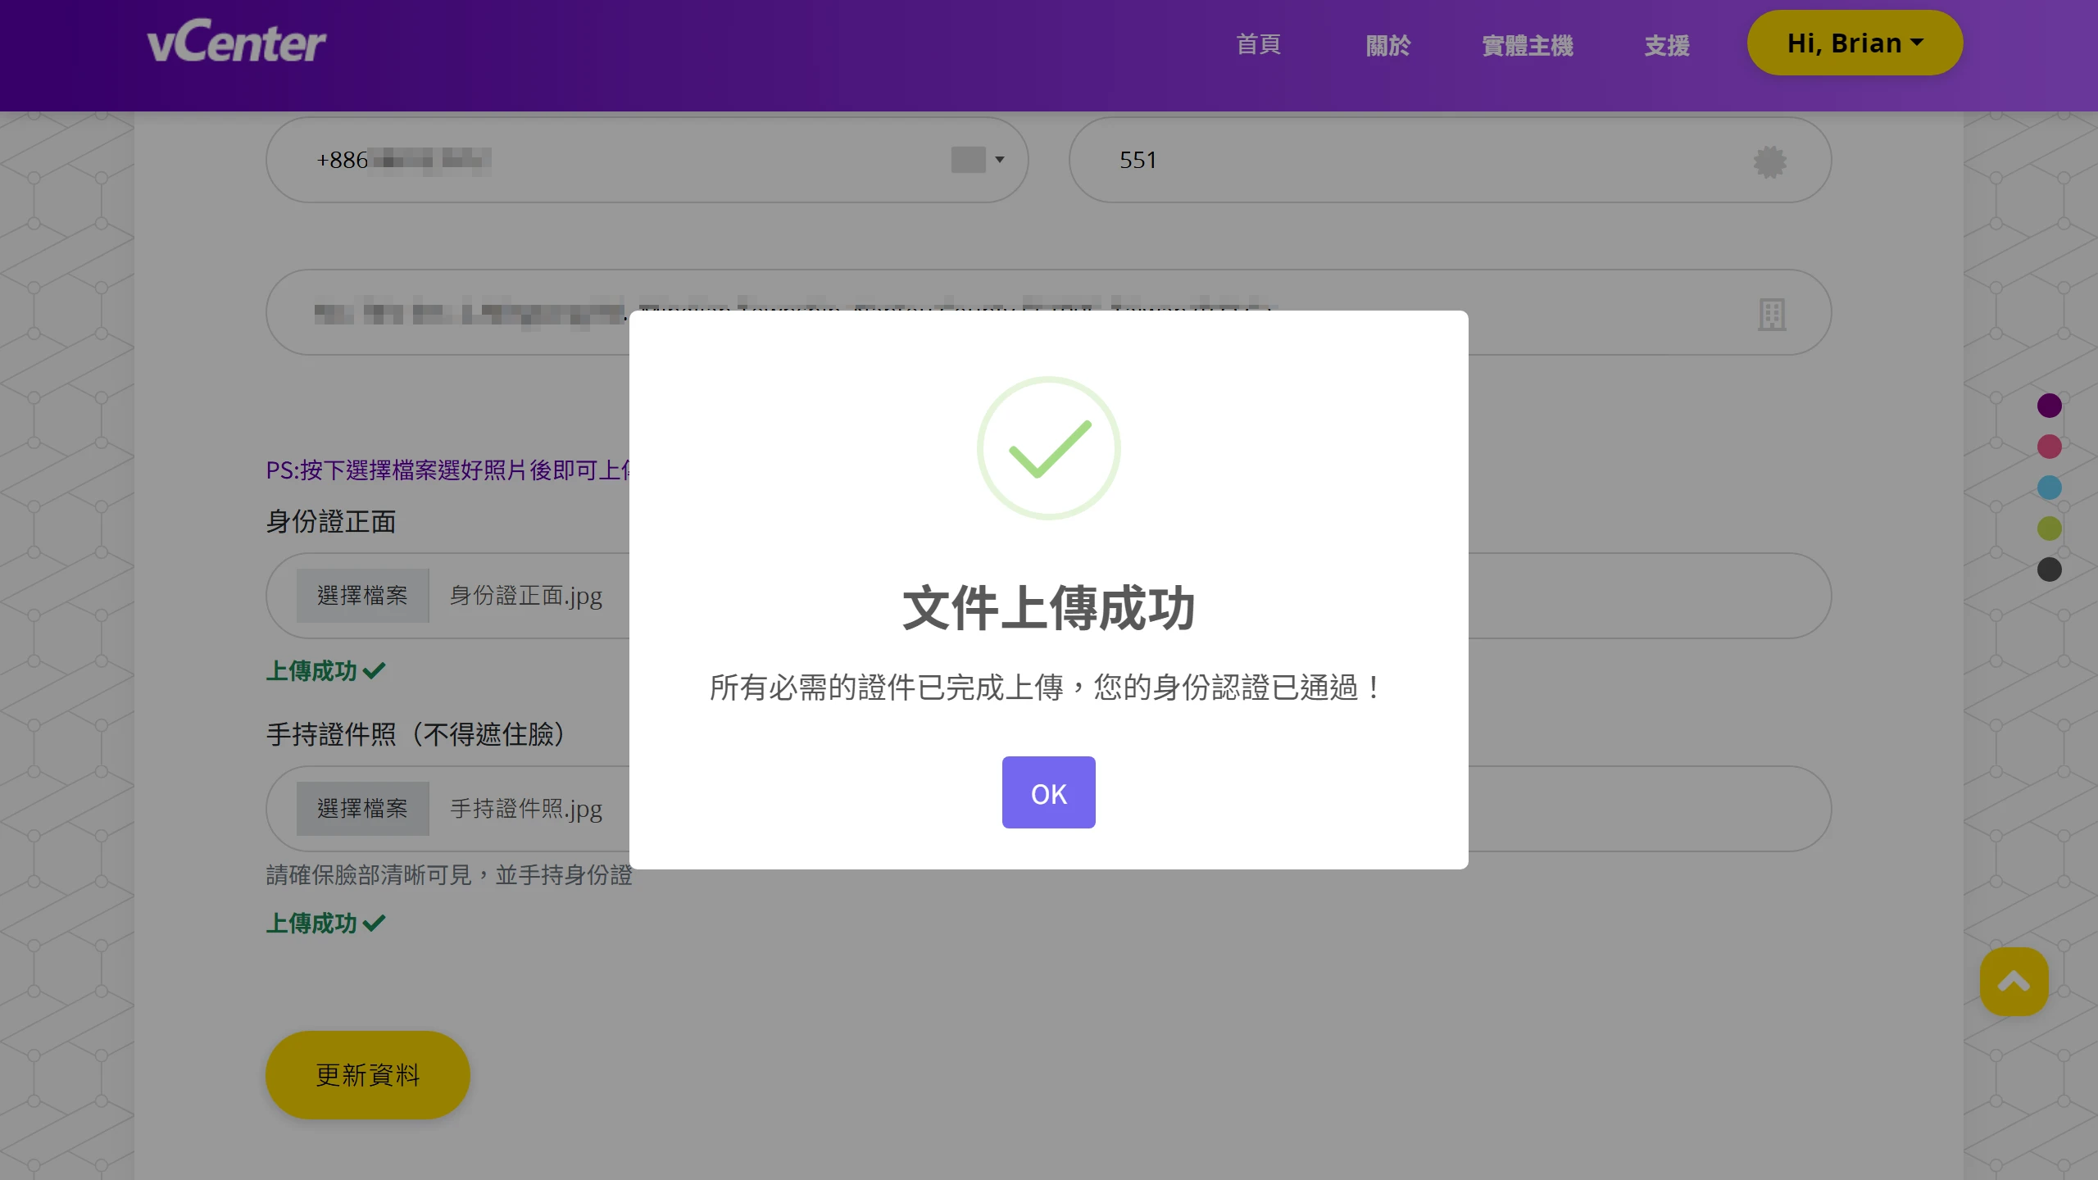
Task: Click the checkmark beside 手持證件照 upload status
Action: pos(374,924)
